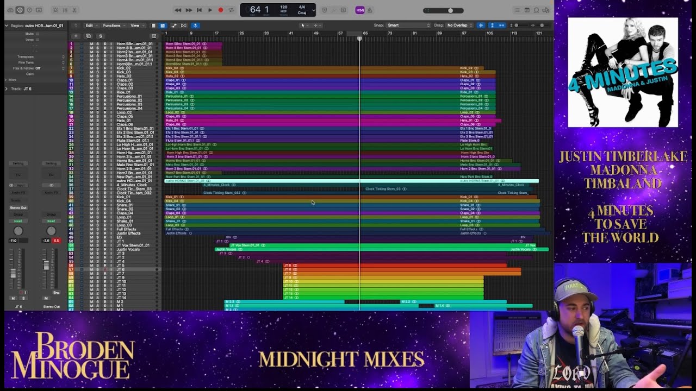Viewport: 696px width, 391px height.
Task: Toggle the blue waveform zoom button
Action: pyautogui.click(x=481, y=26)
